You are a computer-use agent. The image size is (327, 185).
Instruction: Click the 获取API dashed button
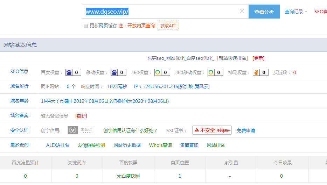pos(168,26)
